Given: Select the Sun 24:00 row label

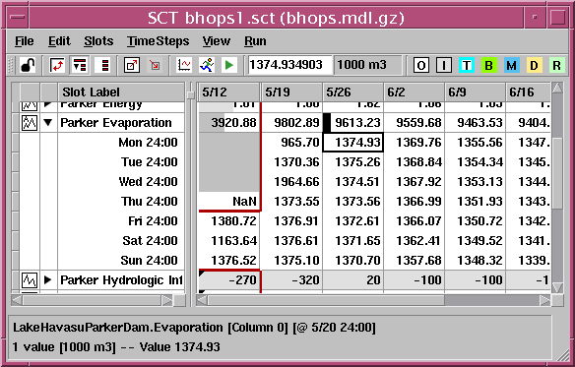Looking at the screenshot, I should [150, 261].
